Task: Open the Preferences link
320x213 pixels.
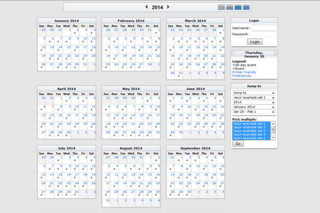Action: [242, 76]
